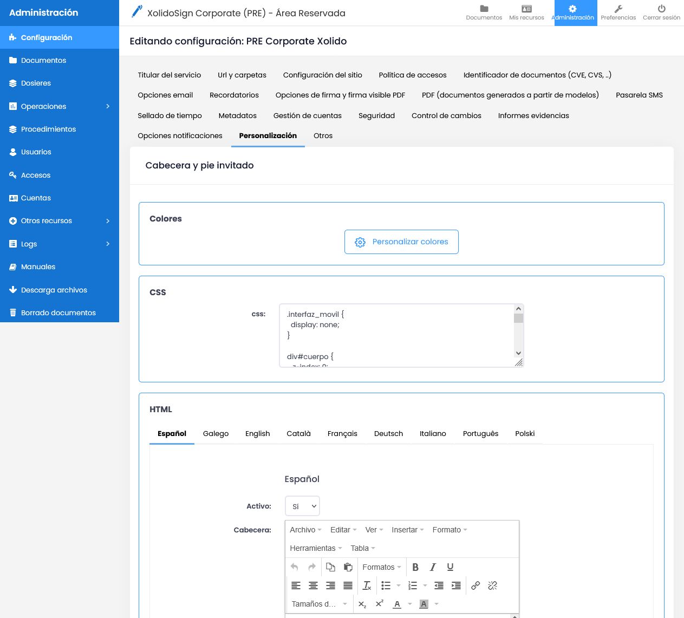Toggle italic formatting in Cabecera editor
684x618 pixels.
(x=433, y=567)
